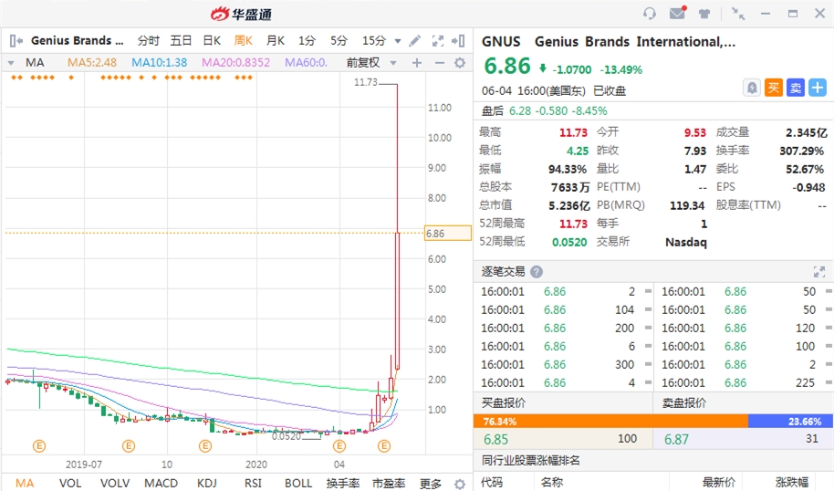Click 52周最高 value 11.73
This screenshot has width=834, height=491.
(573, 224)
